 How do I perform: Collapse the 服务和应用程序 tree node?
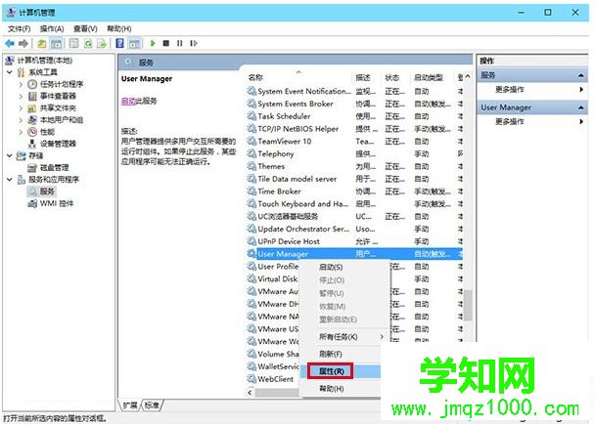(10, 179)
